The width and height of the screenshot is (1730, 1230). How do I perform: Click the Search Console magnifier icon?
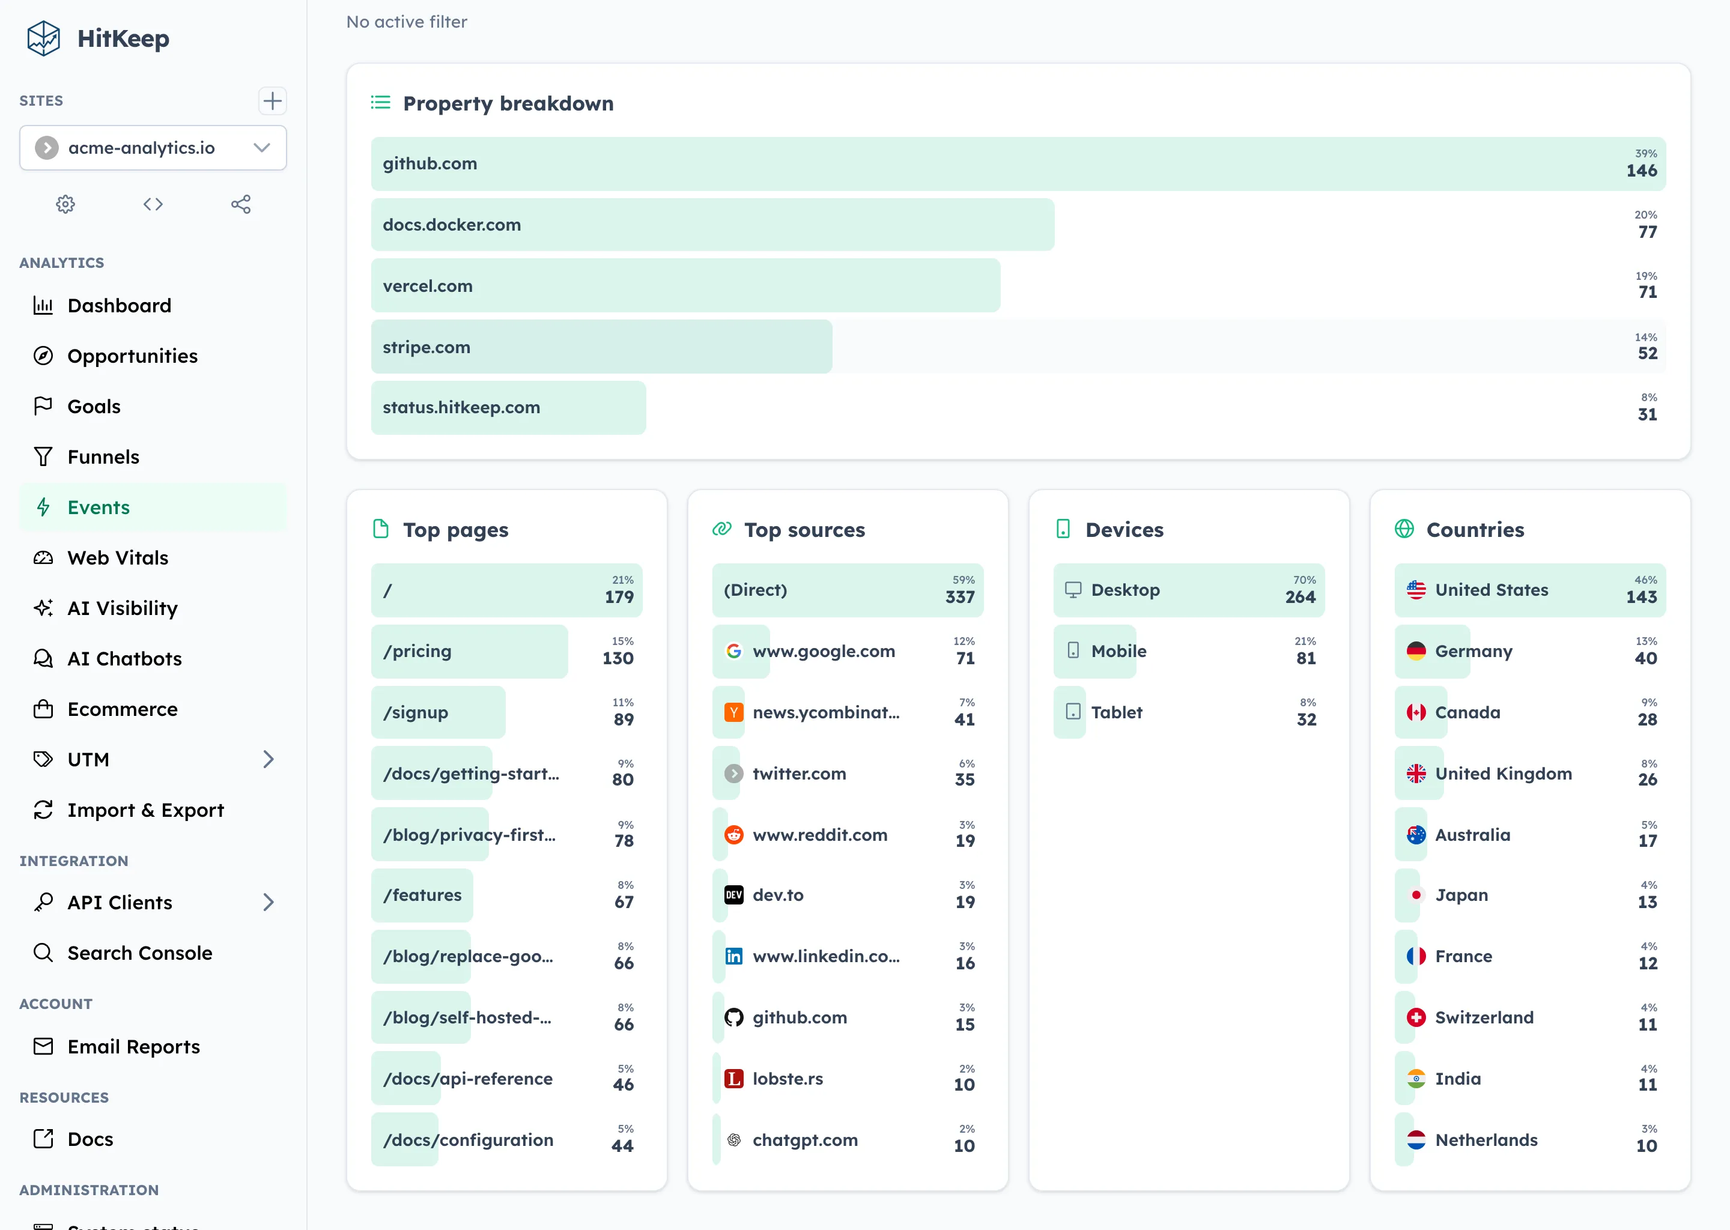click(43, 953)
